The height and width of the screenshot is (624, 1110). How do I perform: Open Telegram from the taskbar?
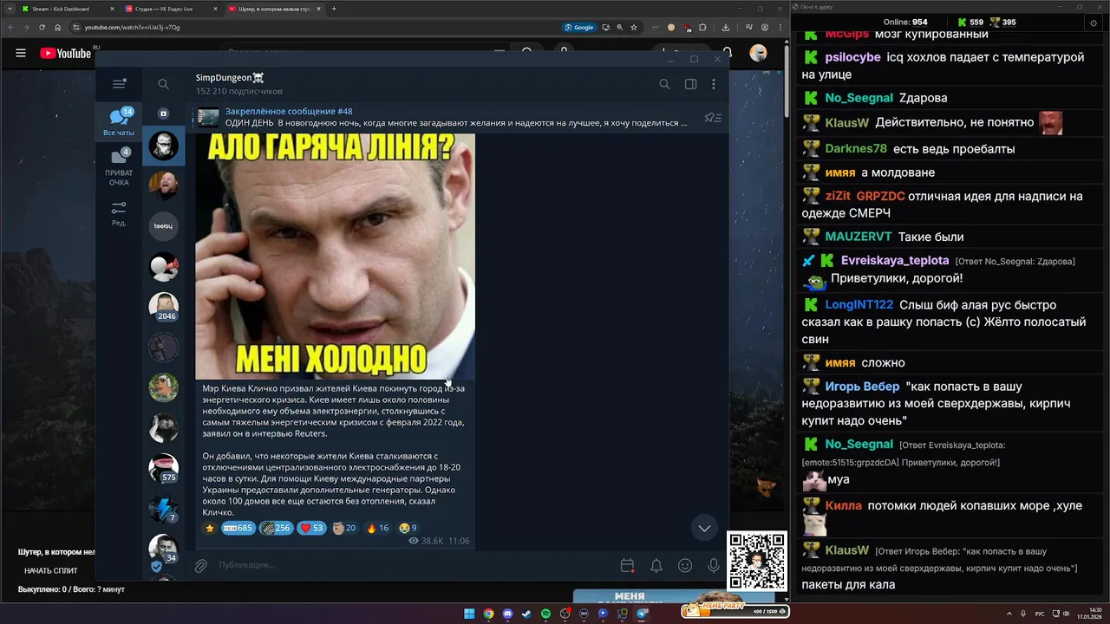pos(642,614)
